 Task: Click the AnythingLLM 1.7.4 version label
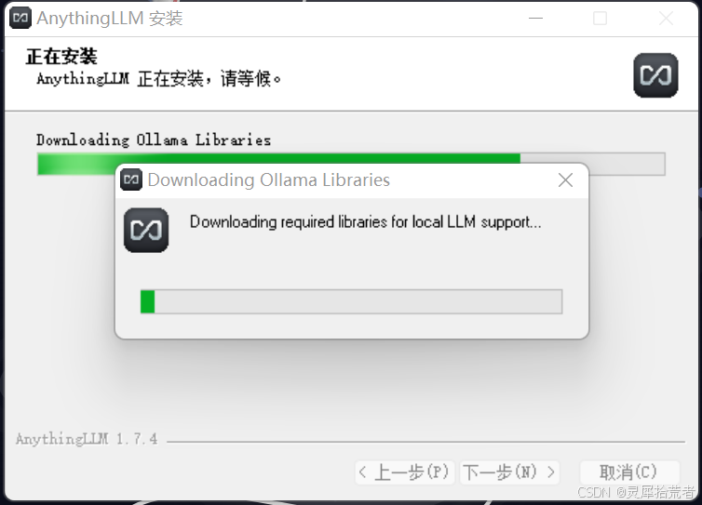(87, 439)
